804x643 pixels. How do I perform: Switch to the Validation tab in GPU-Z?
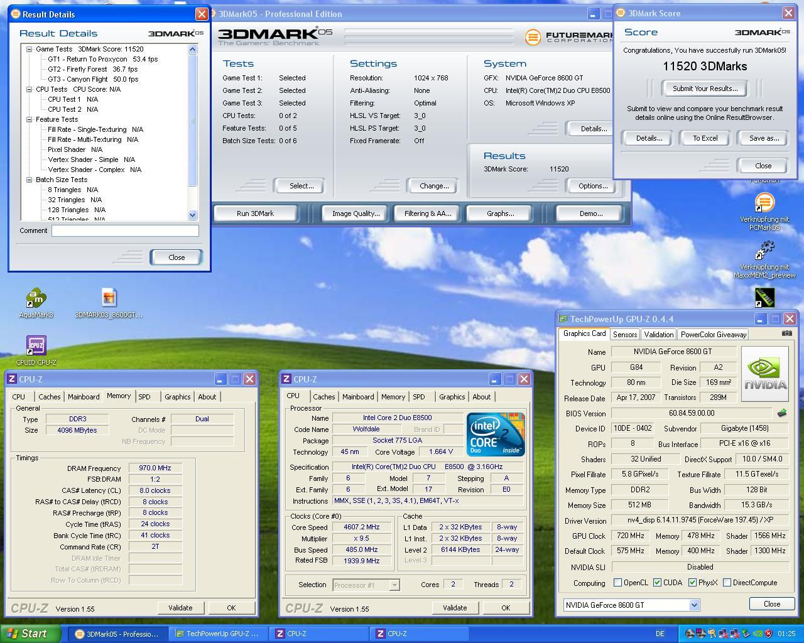coord(659,335)
